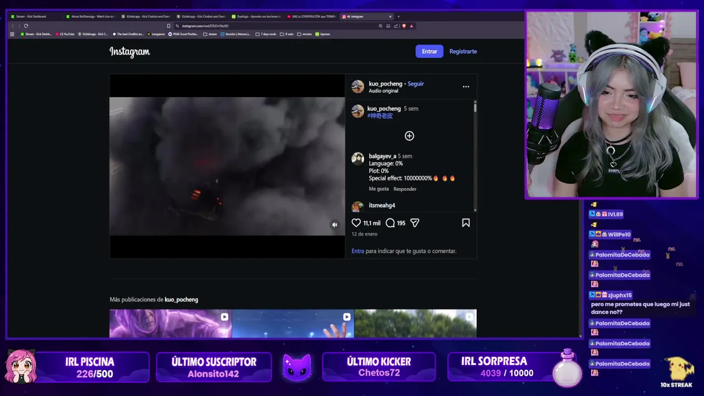The height and width of the screenshot is (396, 704).
Task: Click zjuphx15 username in chat
Action: tap(620, 295)
